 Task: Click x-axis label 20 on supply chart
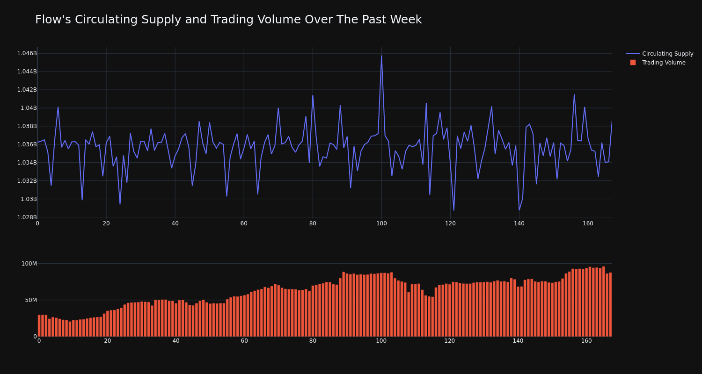point(106,223)
